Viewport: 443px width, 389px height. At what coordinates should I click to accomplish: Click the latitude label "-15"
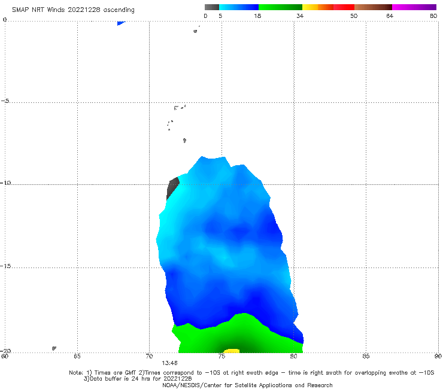(x=5, y=266)
